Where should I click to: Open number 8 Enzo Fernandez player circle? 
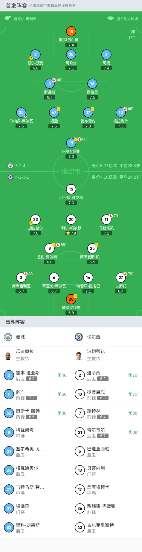tap(50, 248)
